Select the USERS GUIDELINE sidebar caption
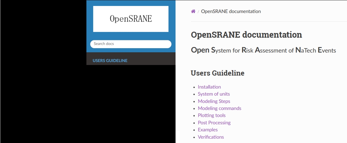Screen dimensions: 347x143 point(110,60)
